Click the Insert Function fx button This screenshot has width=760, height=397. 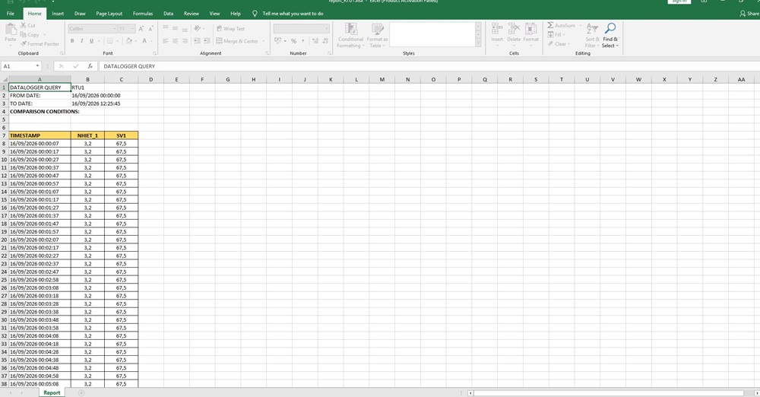90,66
